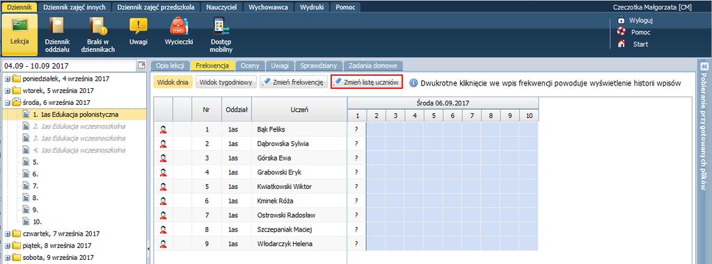Image resolution: width=712 pixels, height=264 pixels.
Task: Switch to Opis lekcji tab
Action: [x=170, y=66]
